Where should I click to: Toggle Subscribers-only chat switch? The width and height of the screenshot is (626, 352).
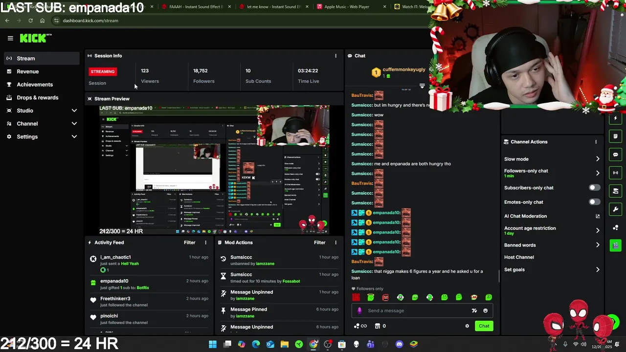tap(594, 188)
